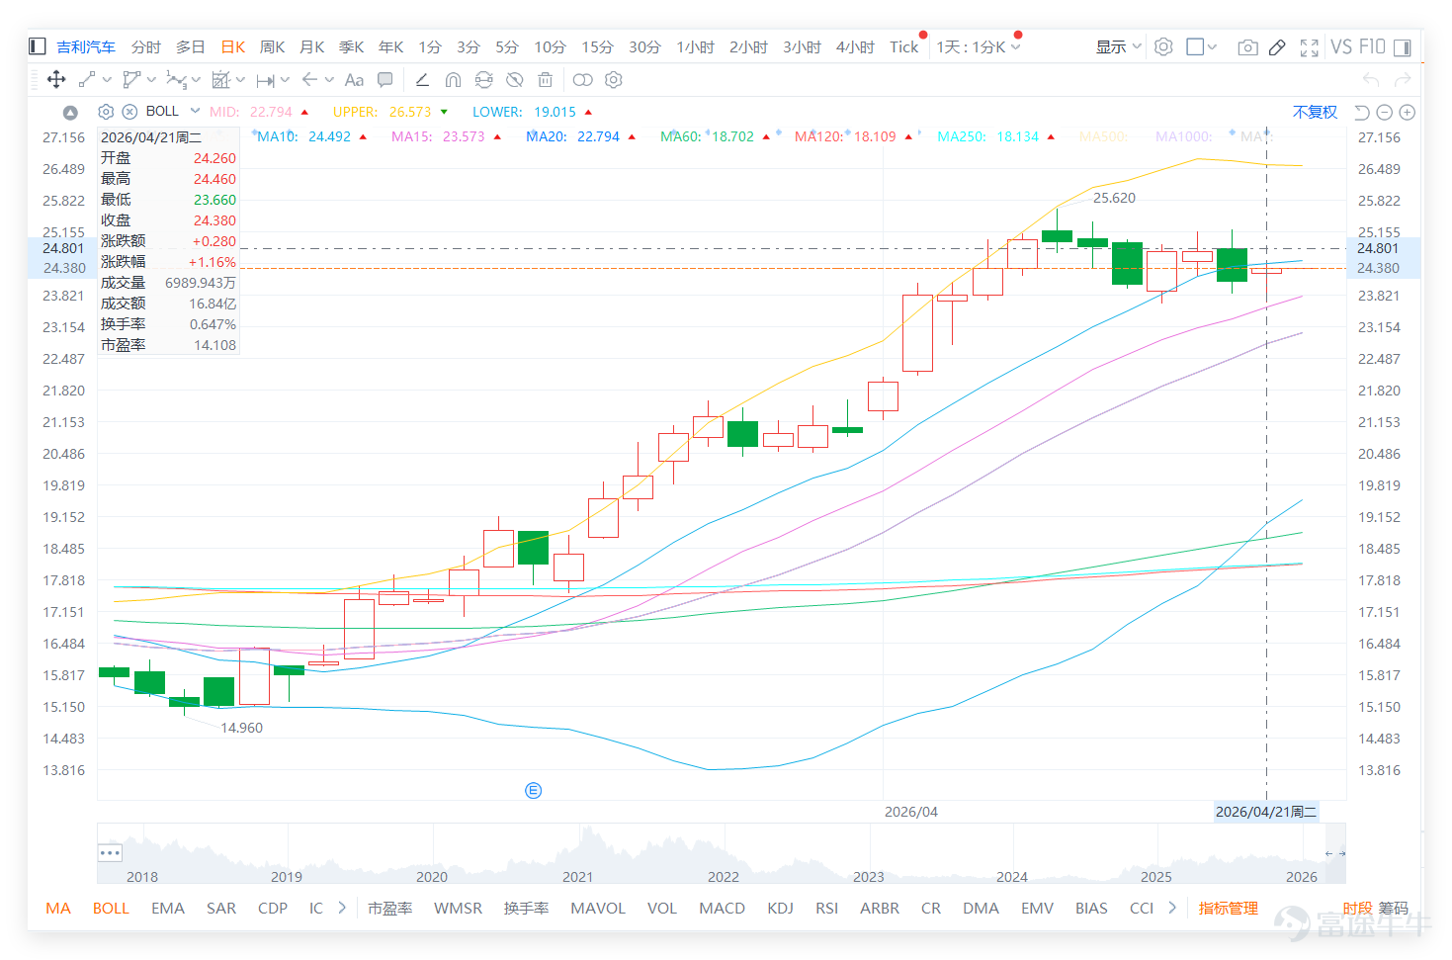Switch to 月K monthly chart tab

pyautogui.click(x=311, y=46)
